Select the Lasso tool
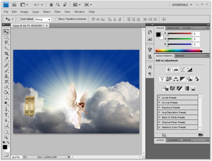 [6, 43]
